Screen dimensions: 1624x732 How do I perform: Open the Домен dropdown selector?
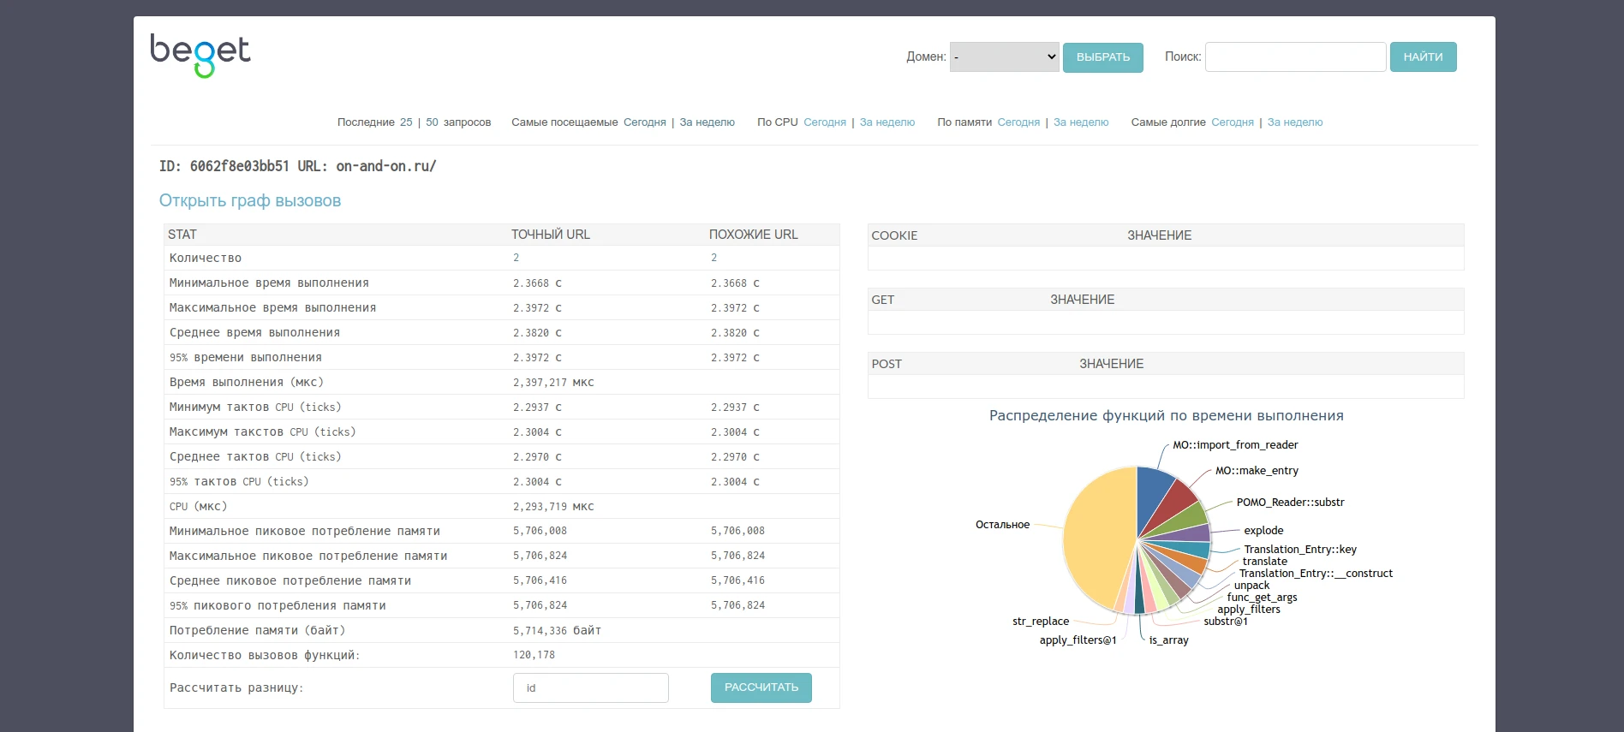(1004, 57)
